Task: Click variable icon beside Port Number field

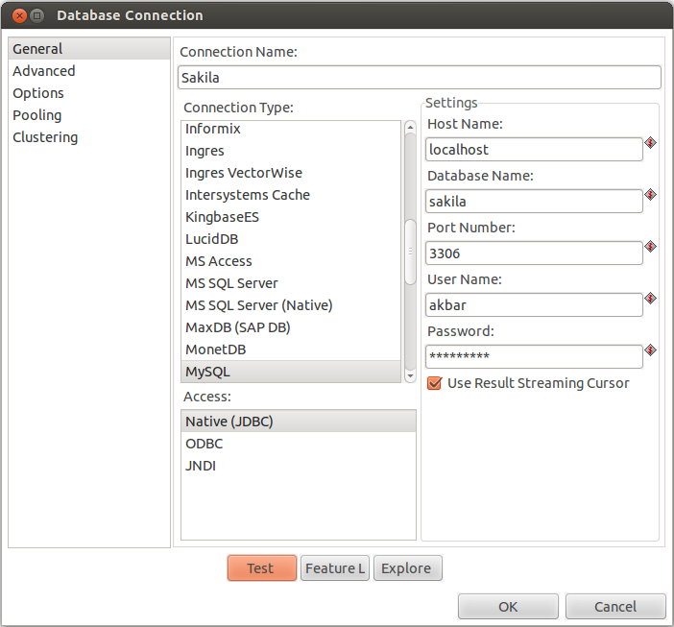Action: point(650,247)
